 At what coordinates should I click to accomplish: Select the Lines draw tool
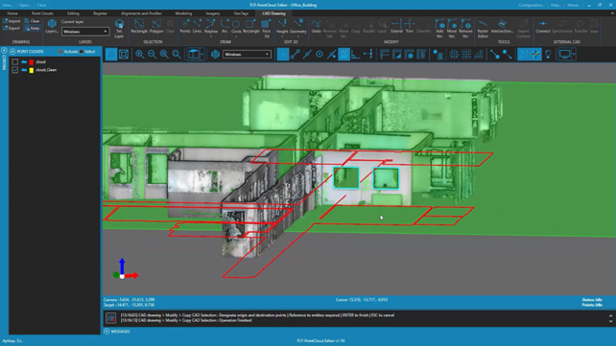pyautogui.click(x=198, y=26)
